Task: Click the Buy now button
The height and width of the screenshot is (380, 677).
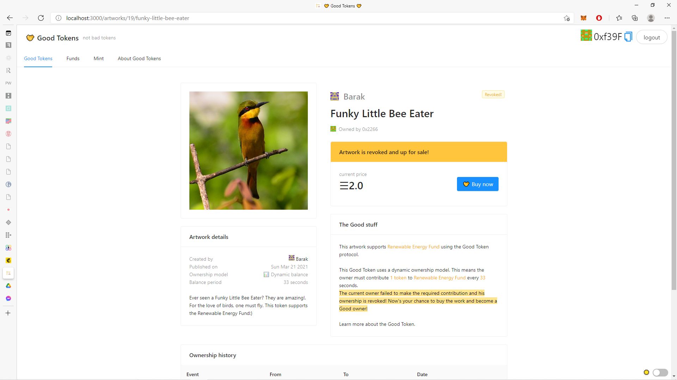Action: [477, 184]
